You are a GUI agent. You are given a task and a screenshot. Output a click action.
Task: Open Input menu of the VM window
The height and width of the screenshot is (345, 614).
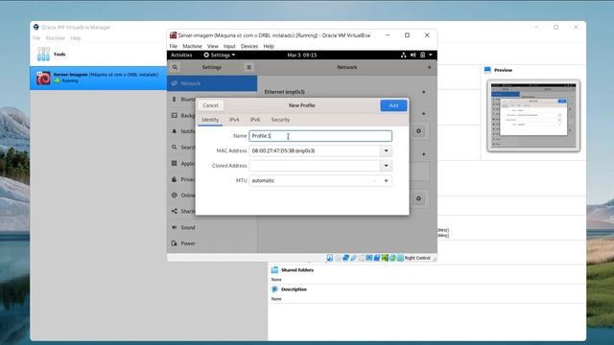pyautogui.click(x=229, y=46)
